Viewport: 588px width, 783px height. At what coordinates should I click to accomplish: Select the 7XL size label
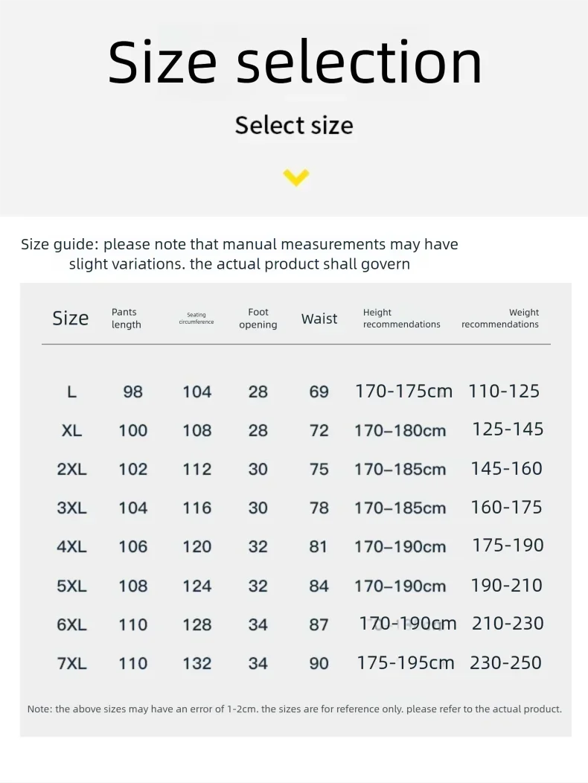[71, 663]
